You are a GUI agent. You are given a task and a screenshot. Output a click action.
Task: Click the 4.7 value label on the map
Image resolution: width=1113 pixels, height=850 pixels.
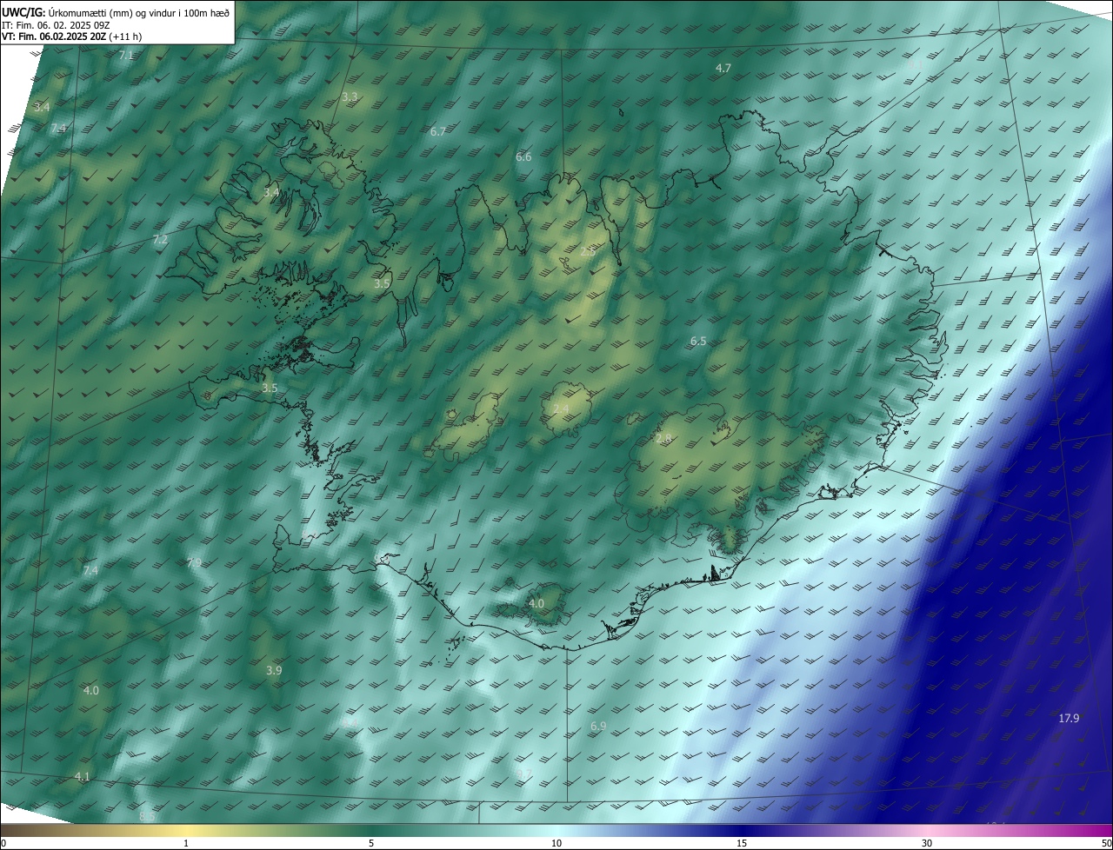point(723,68)
